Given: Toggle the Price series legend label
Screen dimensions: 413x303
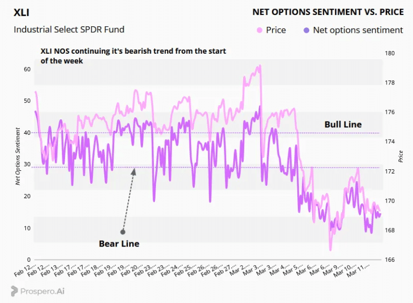Looking at the screenshot, I should point(276,30).
